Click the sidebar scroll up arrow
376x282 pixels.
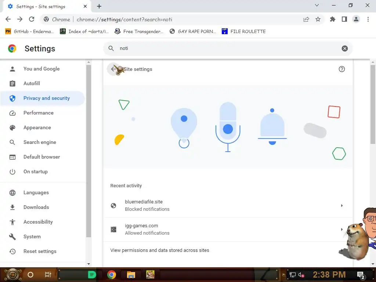(89, 62)
